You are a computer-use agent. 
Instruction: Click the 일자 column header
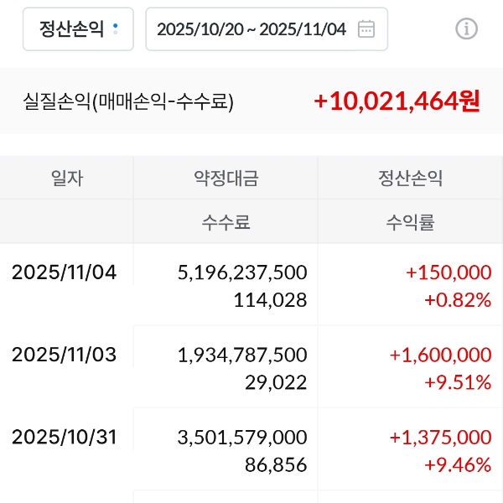pyautogui.click(x=67, y=178)
